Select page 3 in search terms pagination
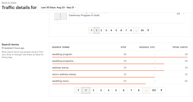This screenshot has height=102, width=193. (101, 90)
